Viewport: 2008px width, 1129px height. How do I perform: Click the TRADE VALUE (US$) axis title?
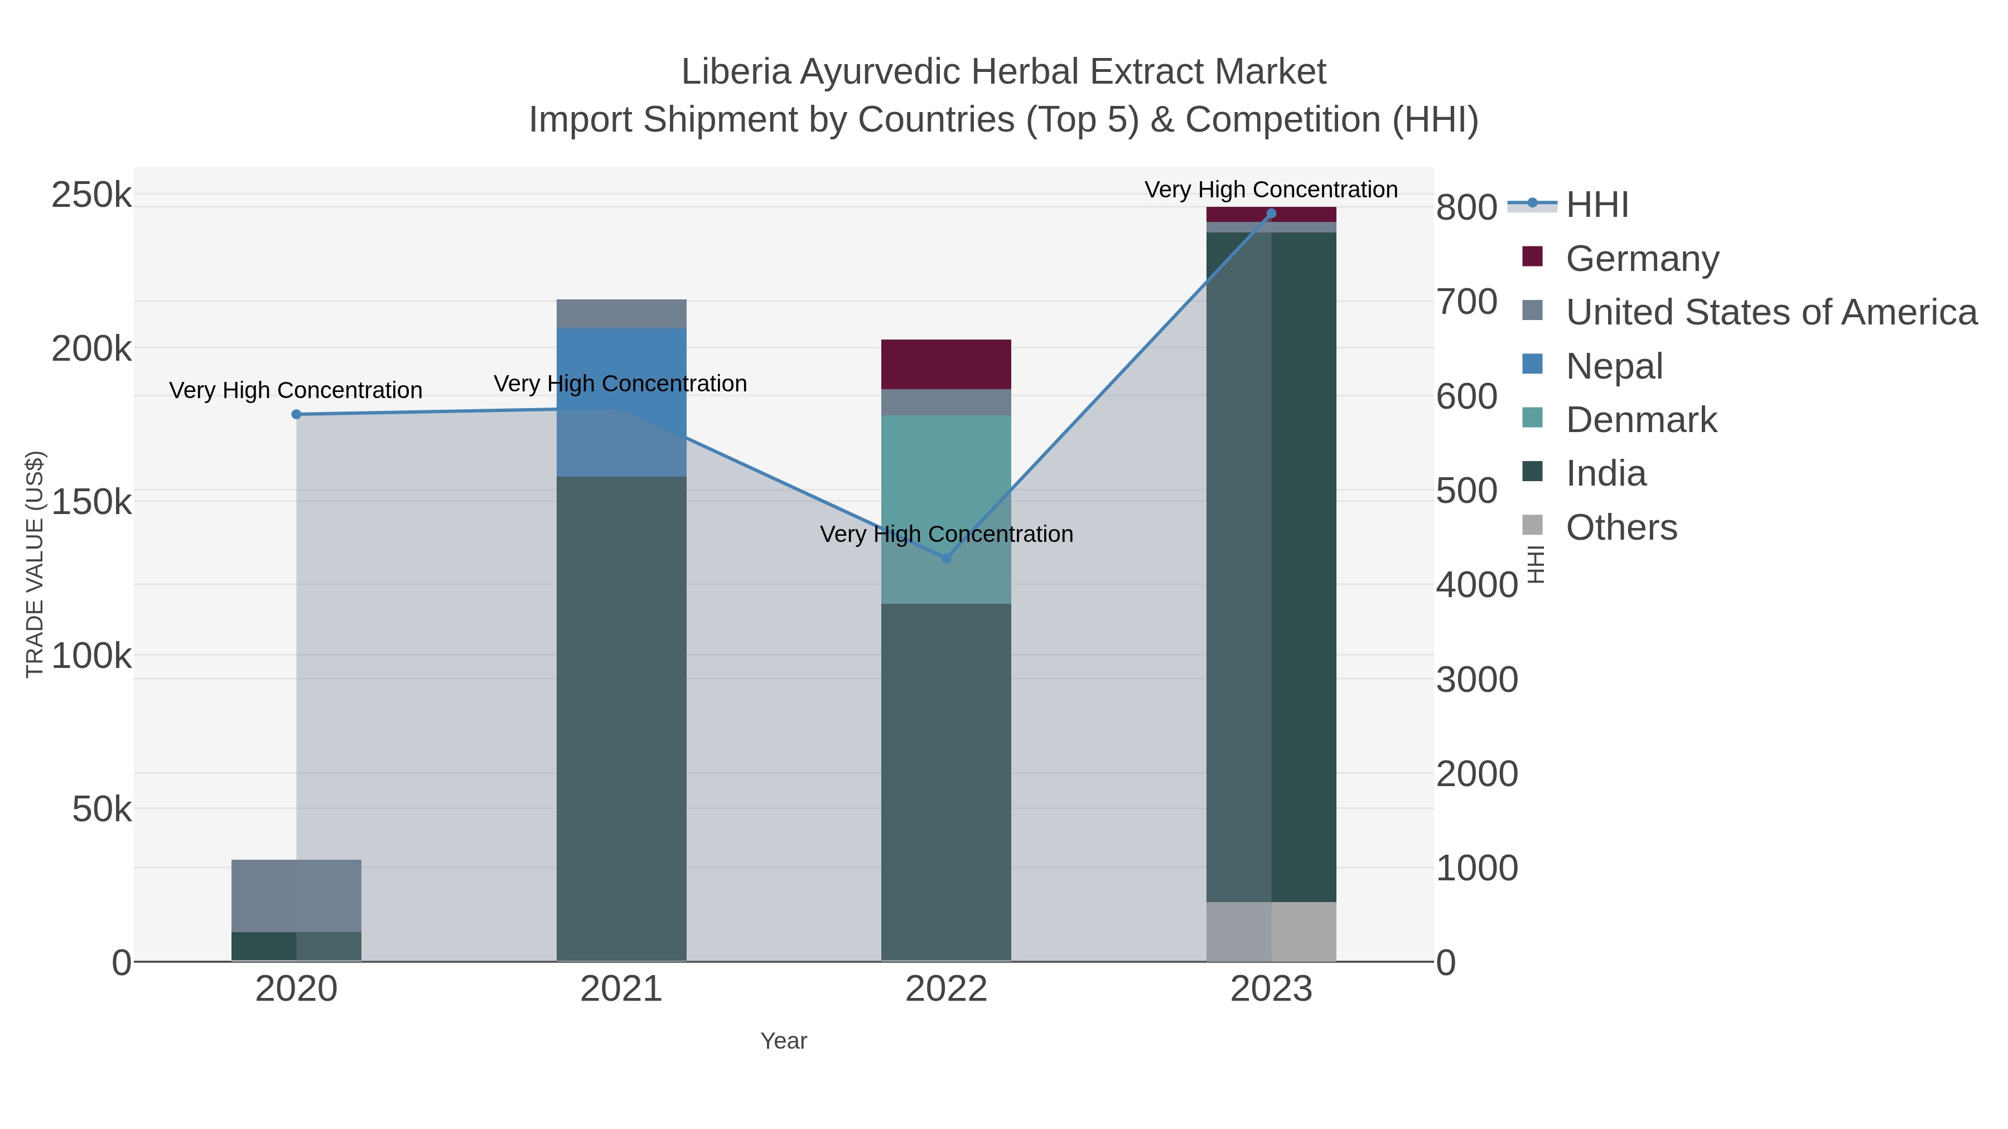(x=35, y=564)
